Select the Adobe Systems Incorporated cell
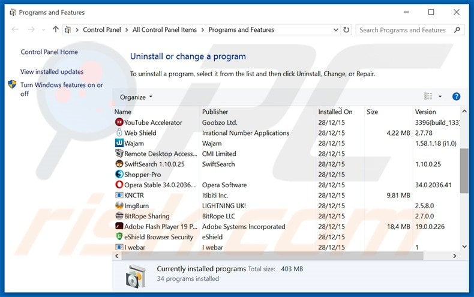The height and width of the screenshot is (297, 474). pyautogui.click(x=244, y=227)
